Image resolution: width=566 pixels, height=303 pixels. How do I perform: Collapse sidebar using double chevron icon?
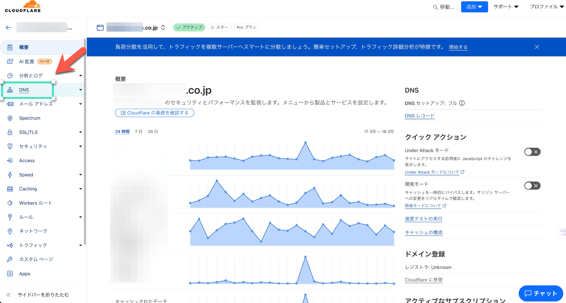tap(9, 295)
